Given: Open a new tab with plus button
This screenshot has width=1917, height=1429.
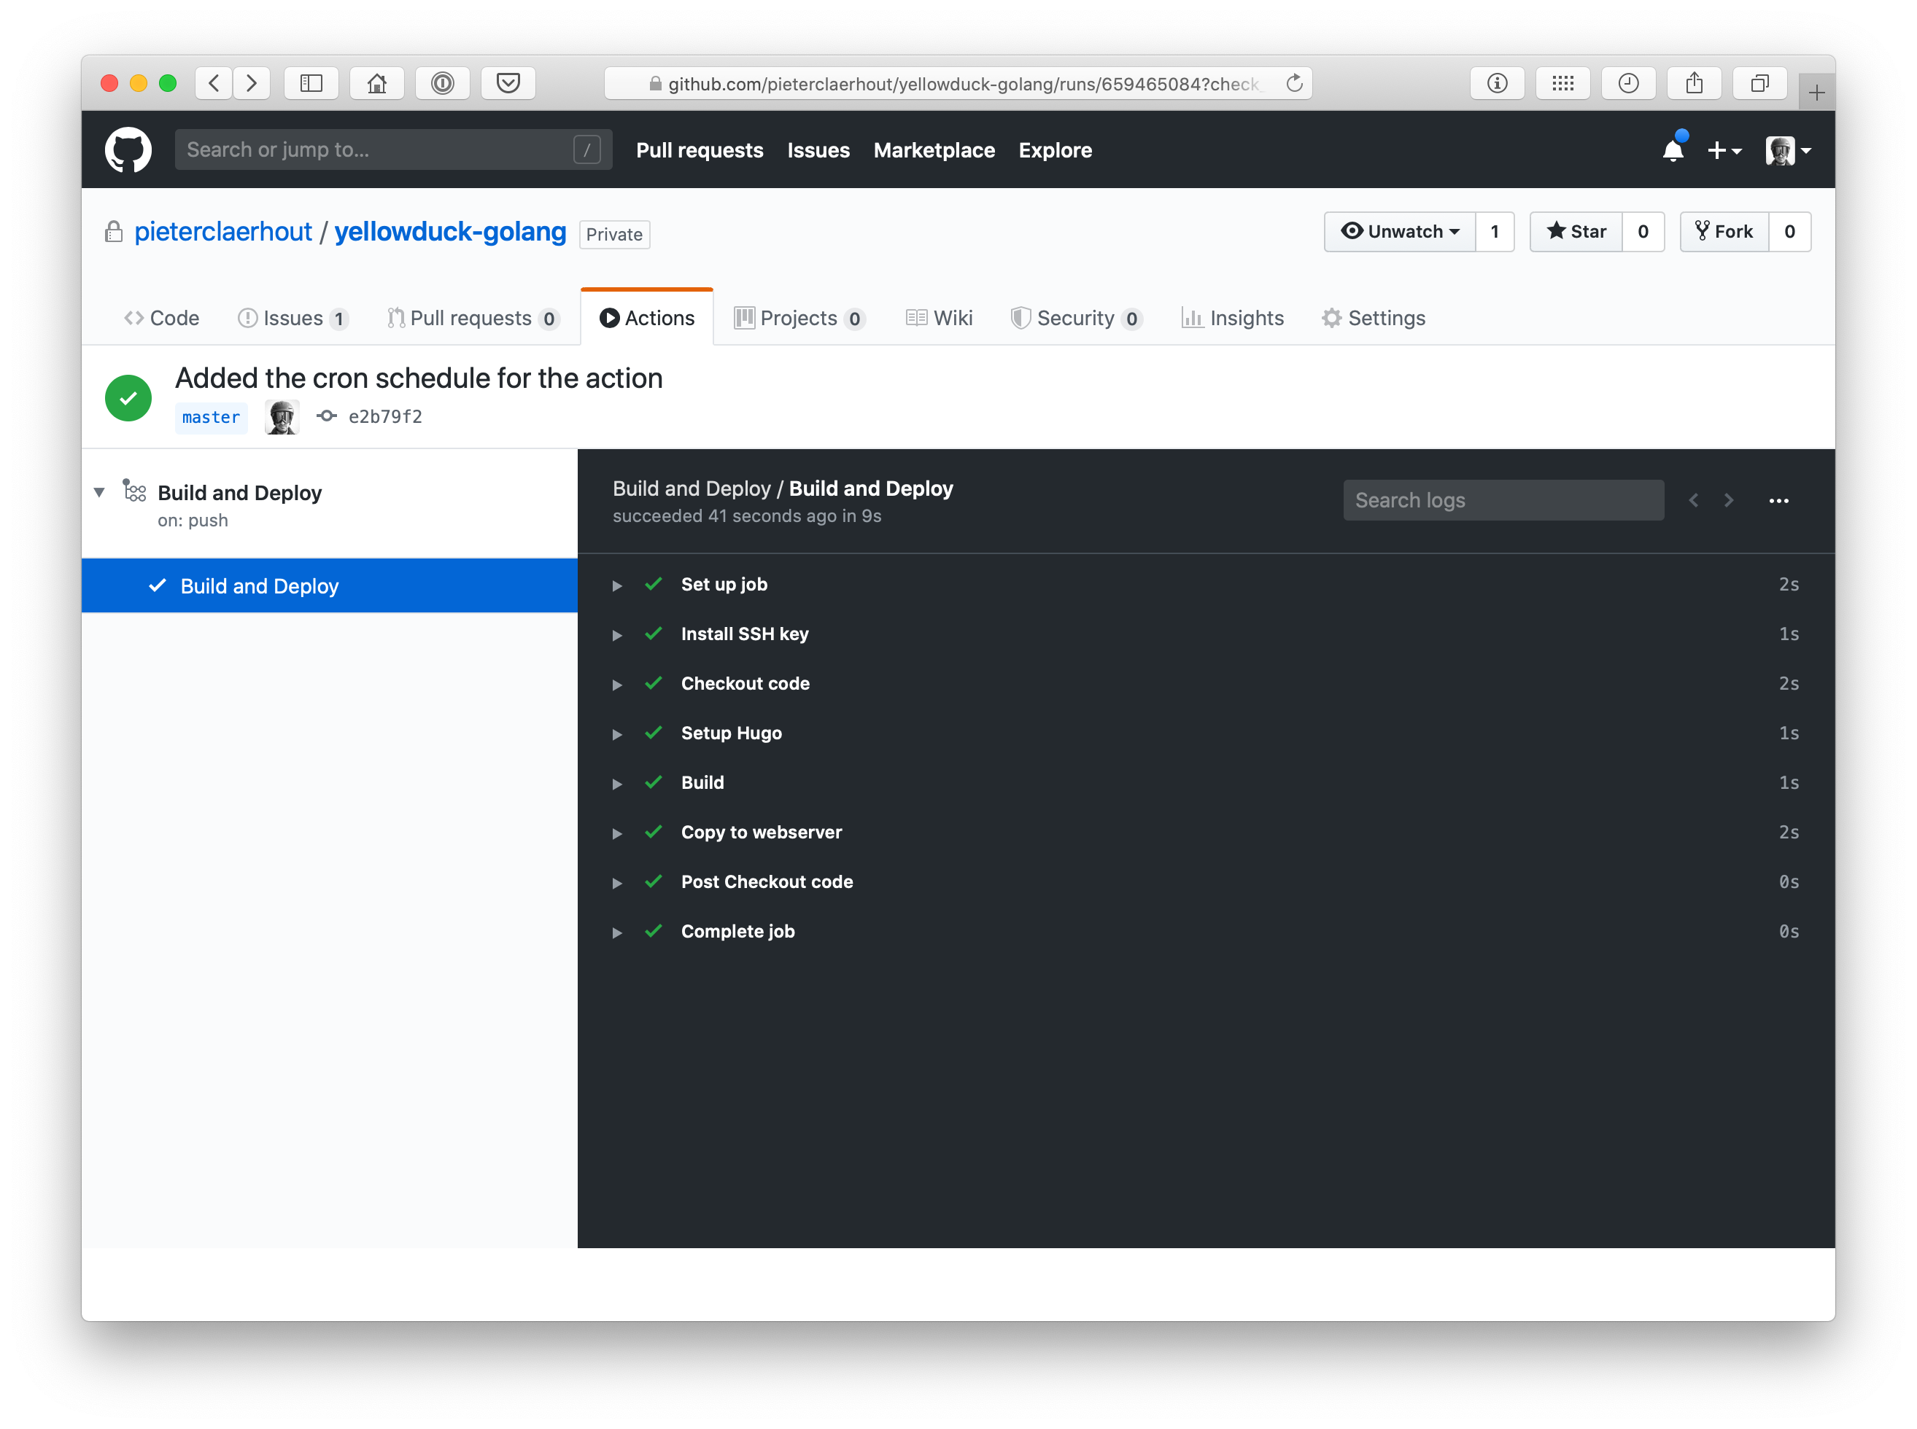Looking at the screenshot, I should click(1816, 92).
